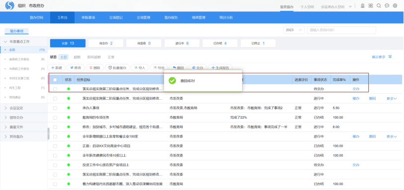
Task: Check the box for the 正是：启动XX文化商业中心项目 row
Action: click(55, 146)
